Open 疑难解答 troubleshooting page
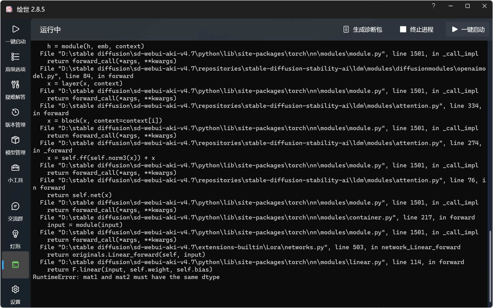The height and width of the screenshot is (308, 493). click(x=15, y=90)
